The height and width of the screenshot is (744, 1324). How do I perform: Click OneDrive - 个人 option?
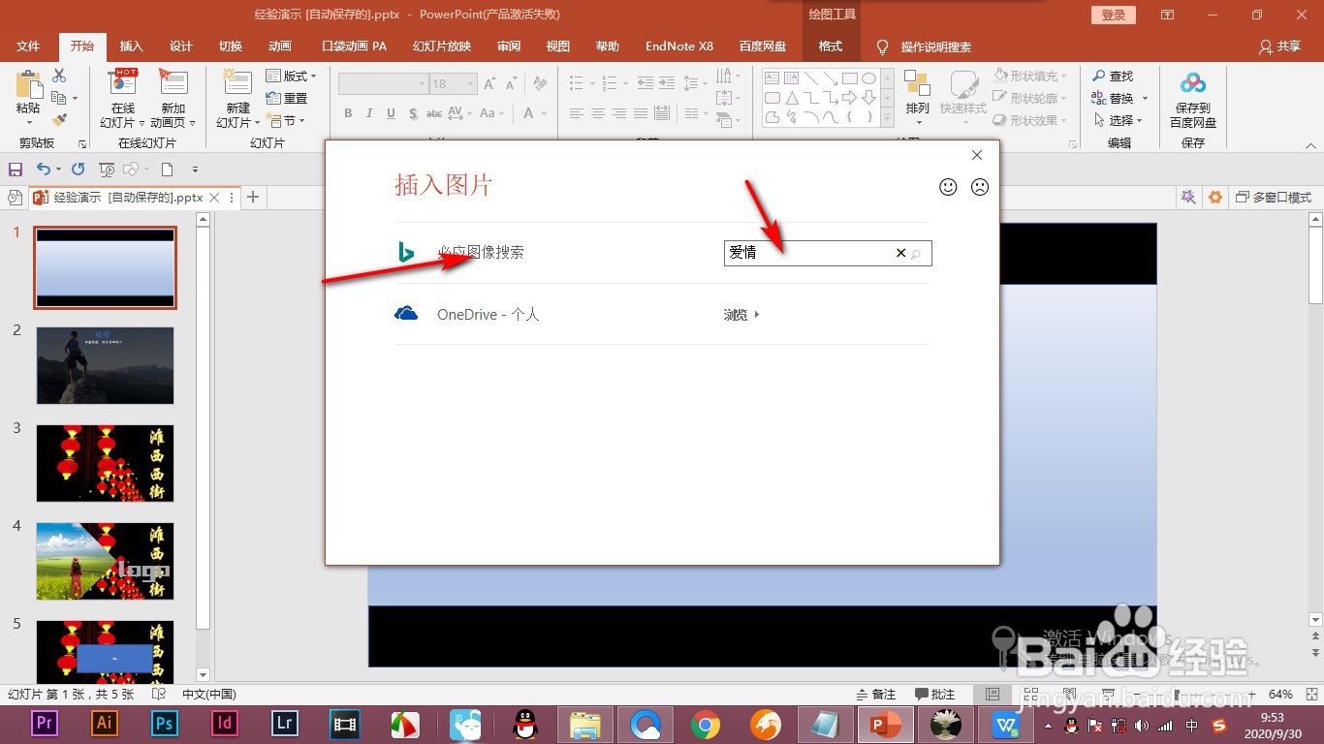coord(488,315)
